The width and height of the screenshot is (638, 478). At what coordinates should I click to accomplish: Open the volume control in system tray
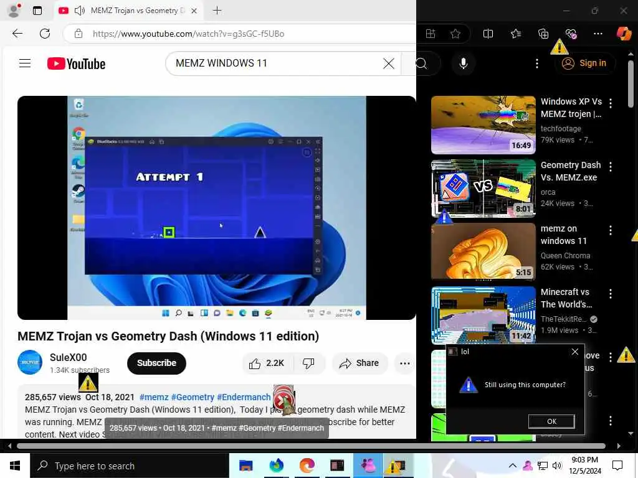coord(557,466)
